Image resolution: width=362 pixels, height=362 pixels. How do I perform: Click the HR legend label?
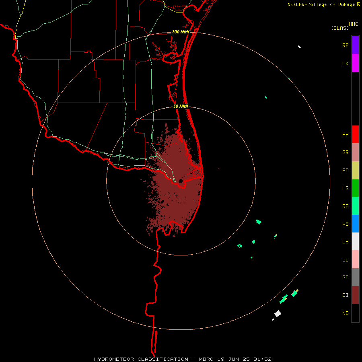click(x=345, y=188)
